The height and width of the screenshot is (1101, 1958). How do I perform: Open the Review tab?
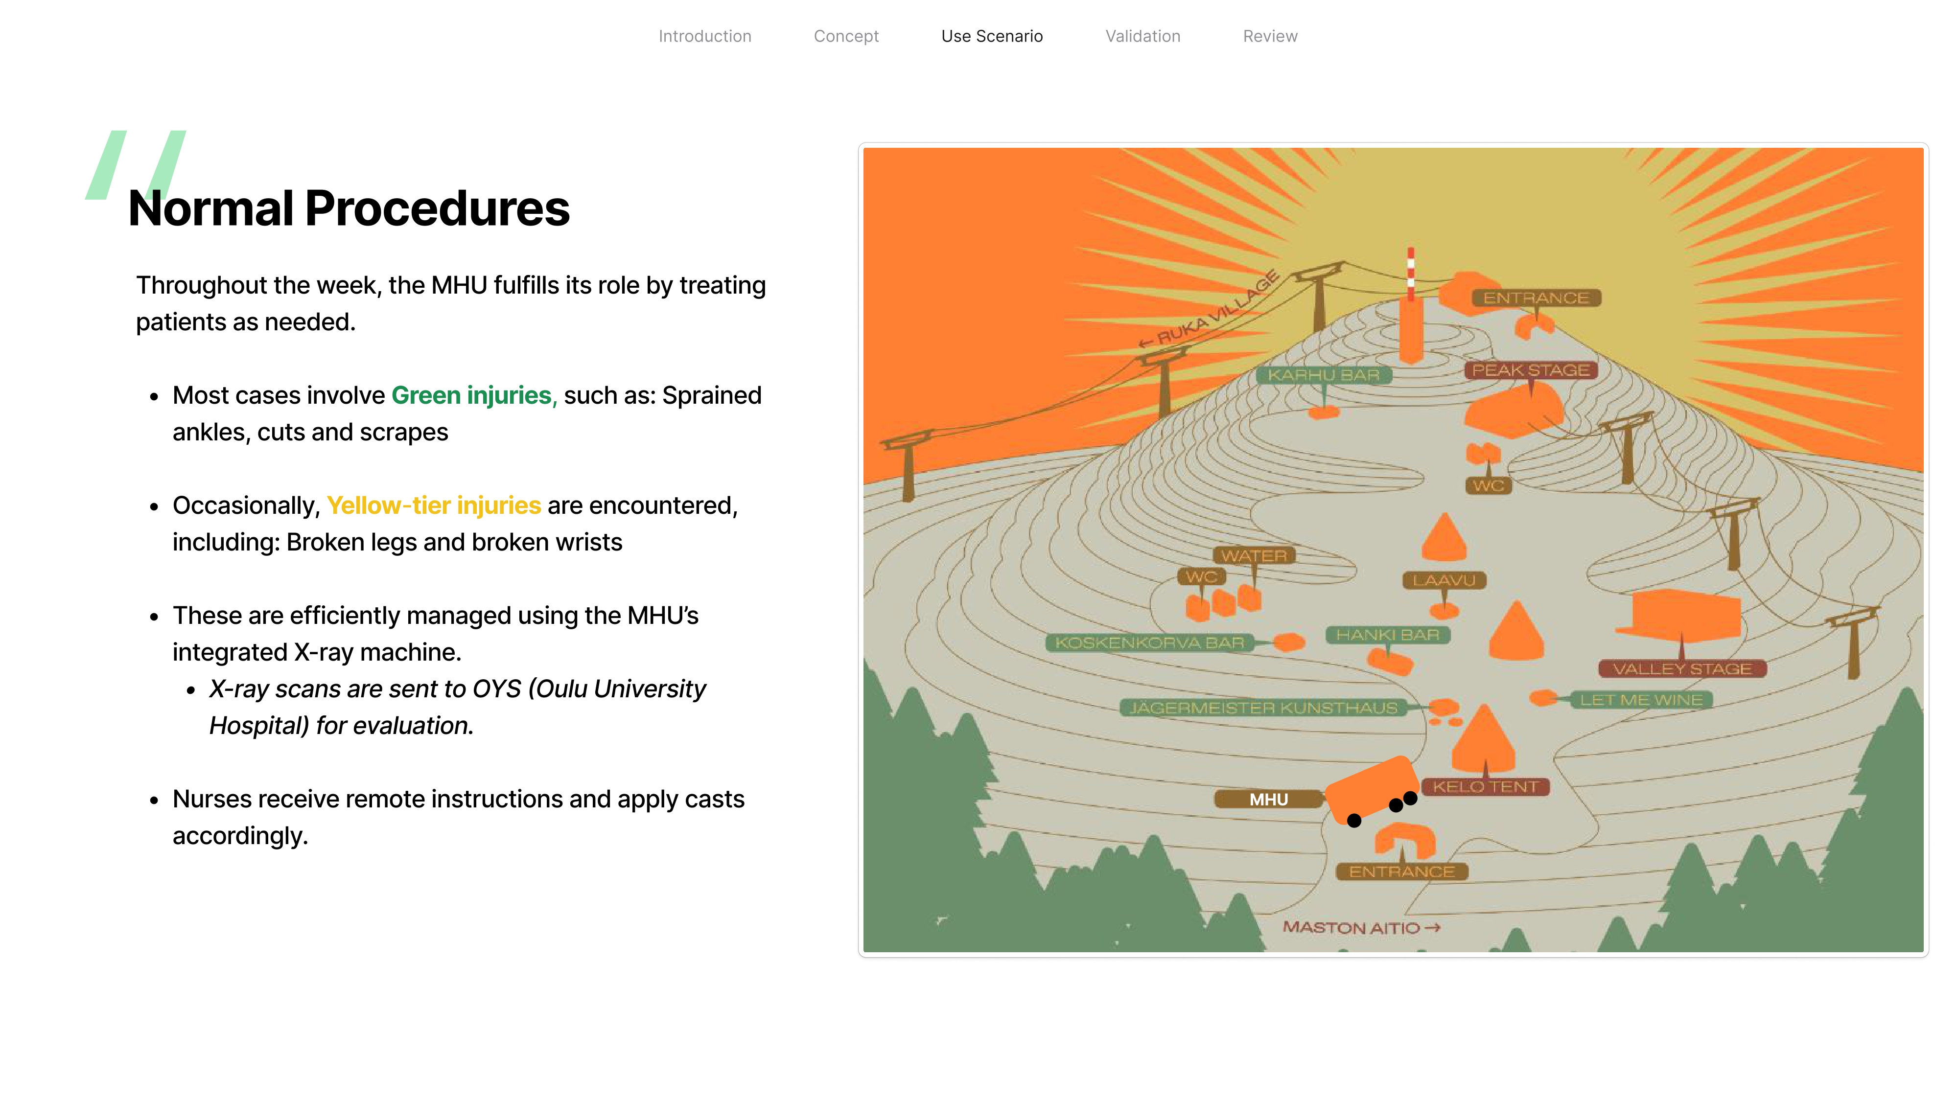[1270, 36]
